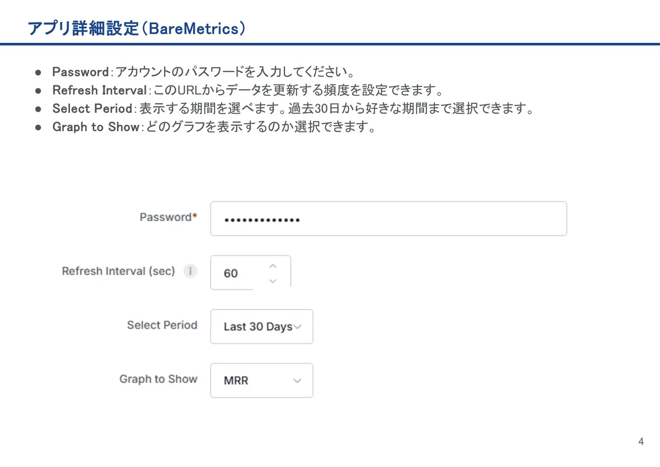Increase Refresh Interval with up arrow
The width and height of the screenshot is (660, 467).
point(272,266)
